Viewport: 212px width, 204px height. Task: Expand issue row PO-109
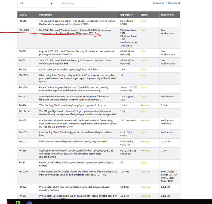(x=99, y=69)
